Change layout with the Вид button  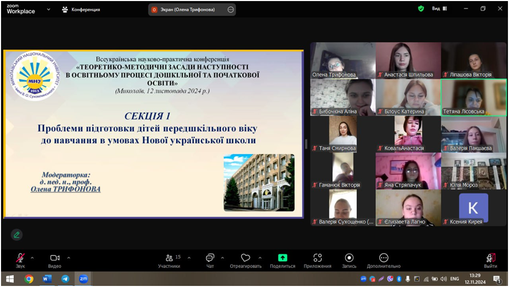pos(438,9)
